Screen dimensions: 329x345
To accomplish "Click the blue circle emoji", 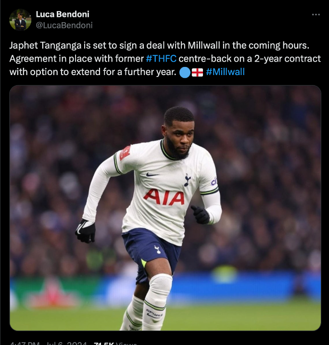I will pyautogui.click(x=185, y=72).
